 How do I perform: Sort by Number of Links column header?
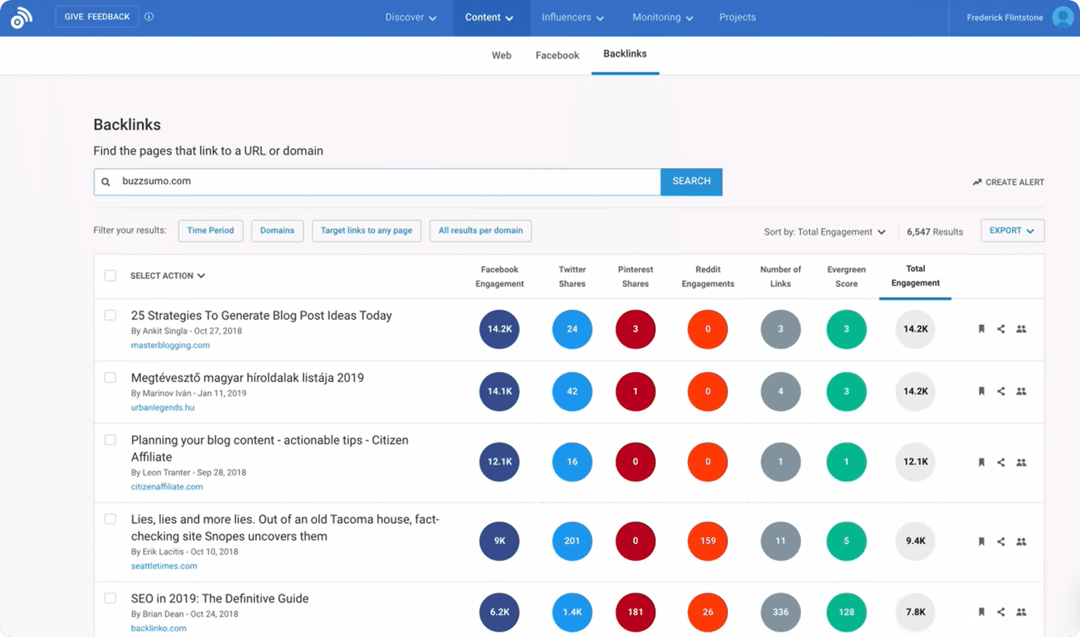pos(780,276)
